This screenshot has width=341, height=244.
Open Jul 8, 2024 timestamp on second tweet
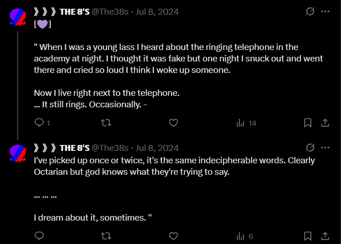click(x=157, y=148)
